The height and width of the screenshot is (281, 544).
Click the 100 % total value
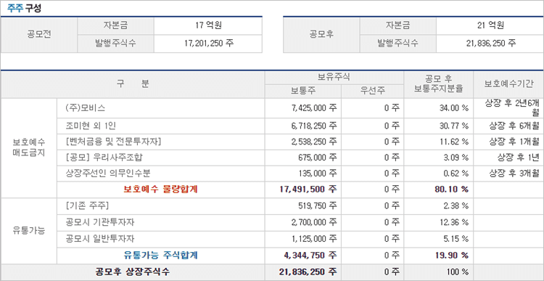(x=457, y=272)
